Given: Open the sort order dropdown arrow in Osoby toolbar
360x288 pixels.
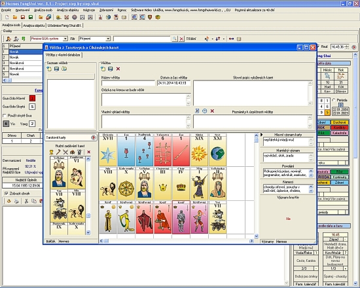Looking at the screenshot, I should pyautogui.click(x=224, y=39).
